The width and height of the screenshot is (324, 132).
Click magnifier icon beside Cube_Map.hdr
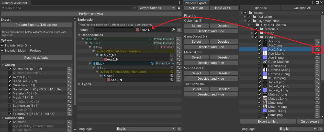(317, 62)
